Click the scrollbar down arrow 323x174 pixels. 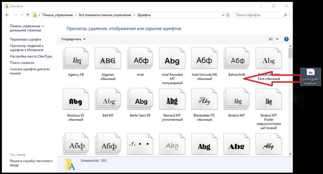coord(290,154)
